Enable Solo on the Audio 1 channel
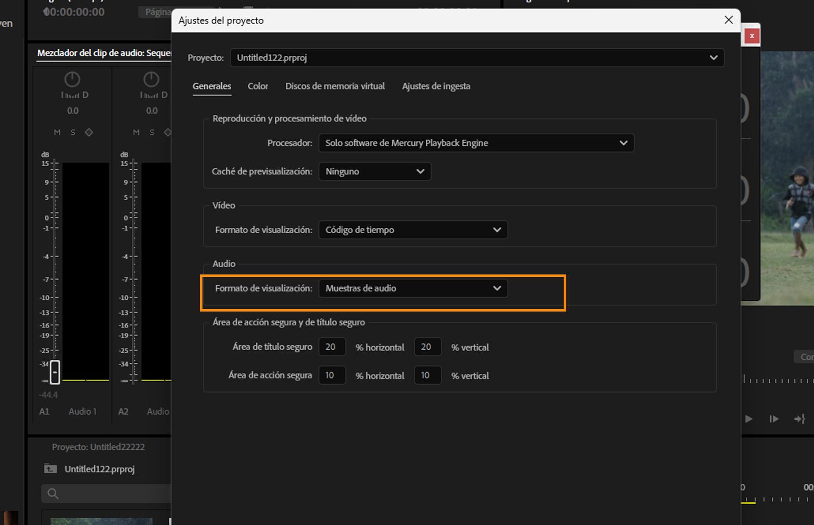This screenshot has height=525, width=814. click(72, 132)
